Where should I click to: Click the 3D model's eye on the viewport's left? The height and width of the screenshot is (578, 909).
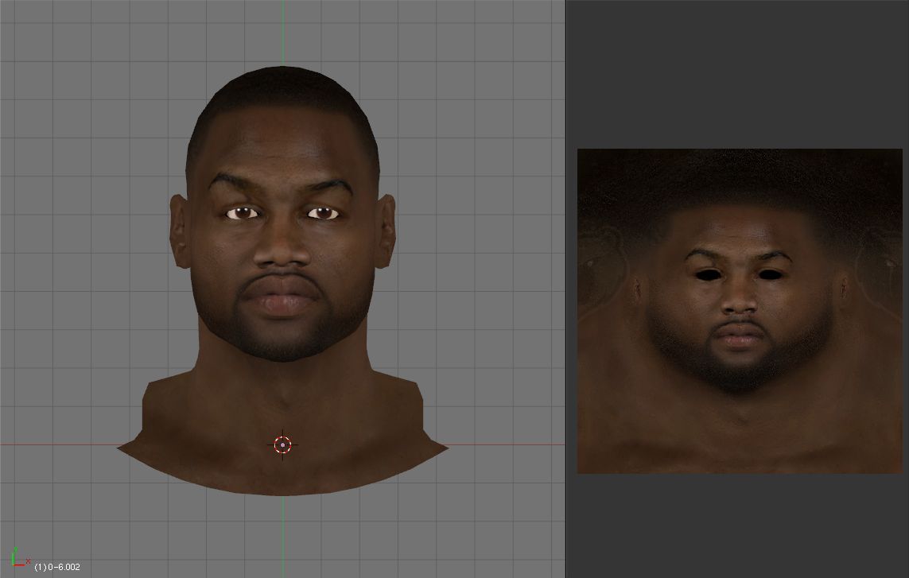point(243,212)
